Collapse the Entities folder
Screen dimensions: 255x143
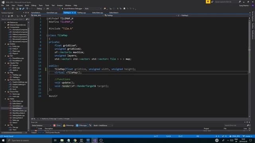(5, 44)
